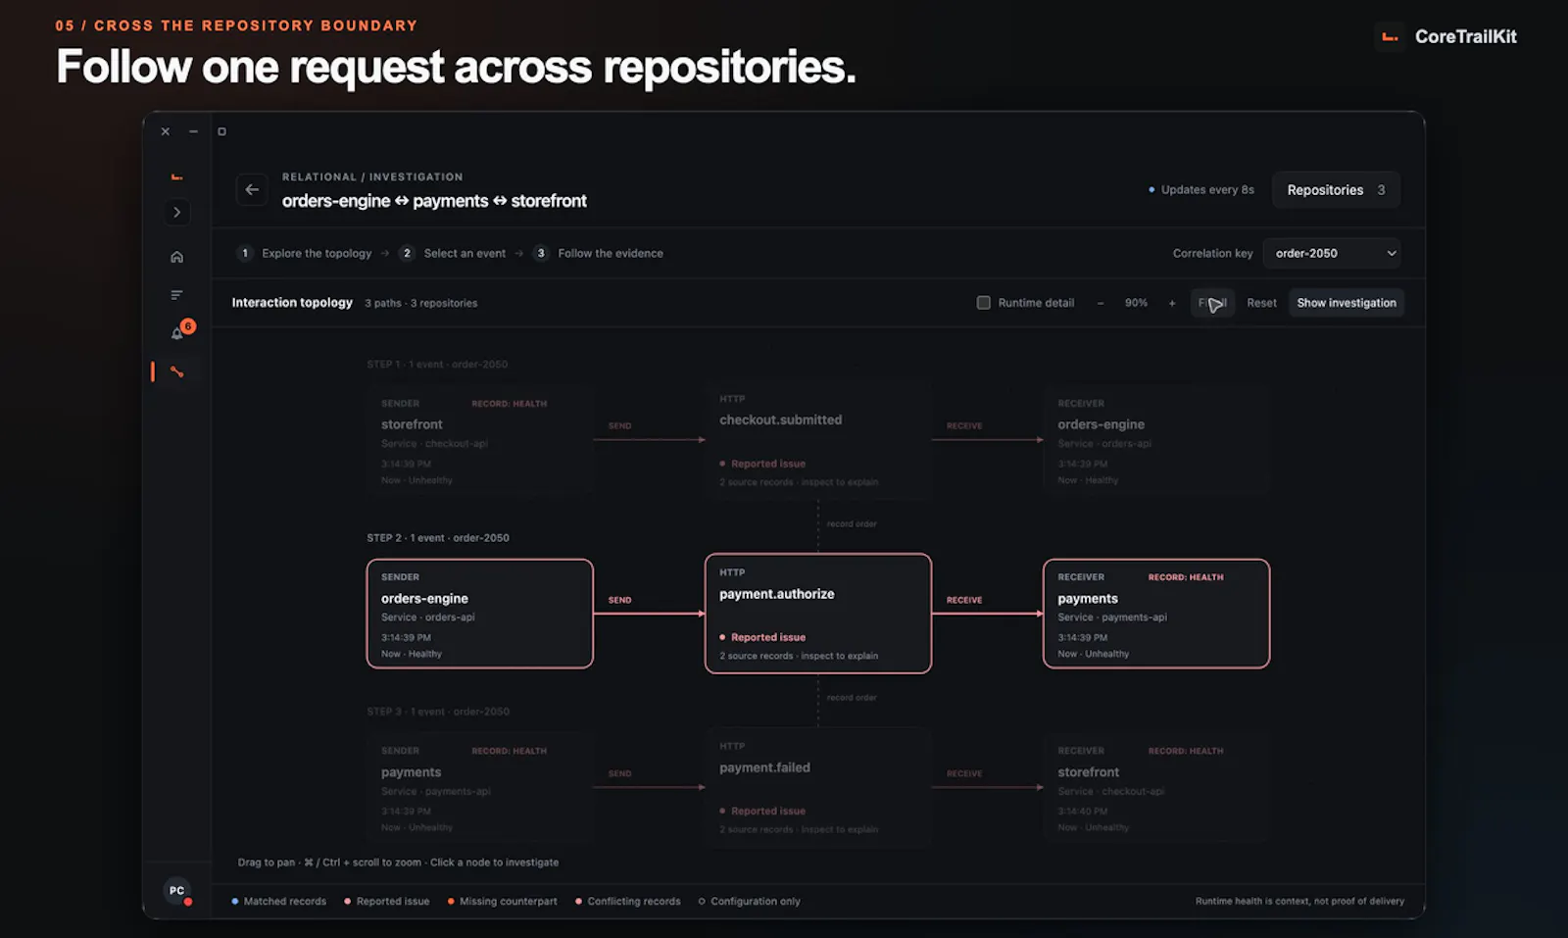Select the payment.authorize HTTP event node
1568x938 pixels.
pyautogui.click(x=818, y=614)
